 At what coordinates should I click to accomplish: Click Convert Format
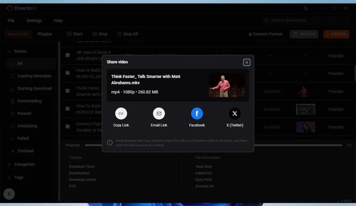[x=265, y=34]
